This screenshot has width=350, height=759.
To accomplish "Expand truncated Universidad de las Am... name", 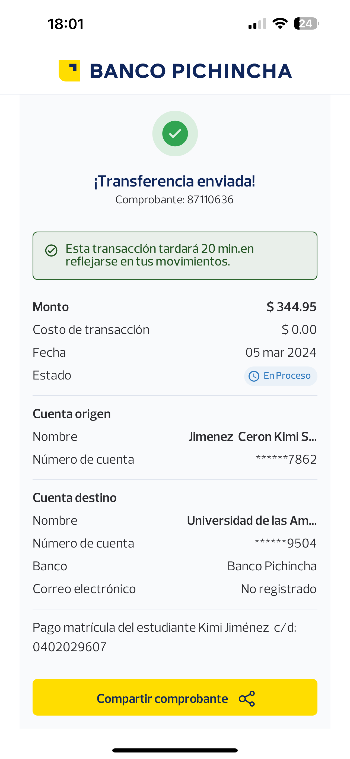I will pos(252,521).
